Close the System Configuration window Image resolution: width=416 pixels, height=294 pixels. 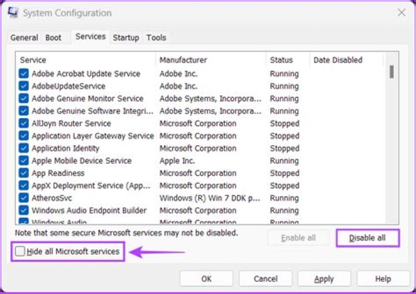(402, 13)
